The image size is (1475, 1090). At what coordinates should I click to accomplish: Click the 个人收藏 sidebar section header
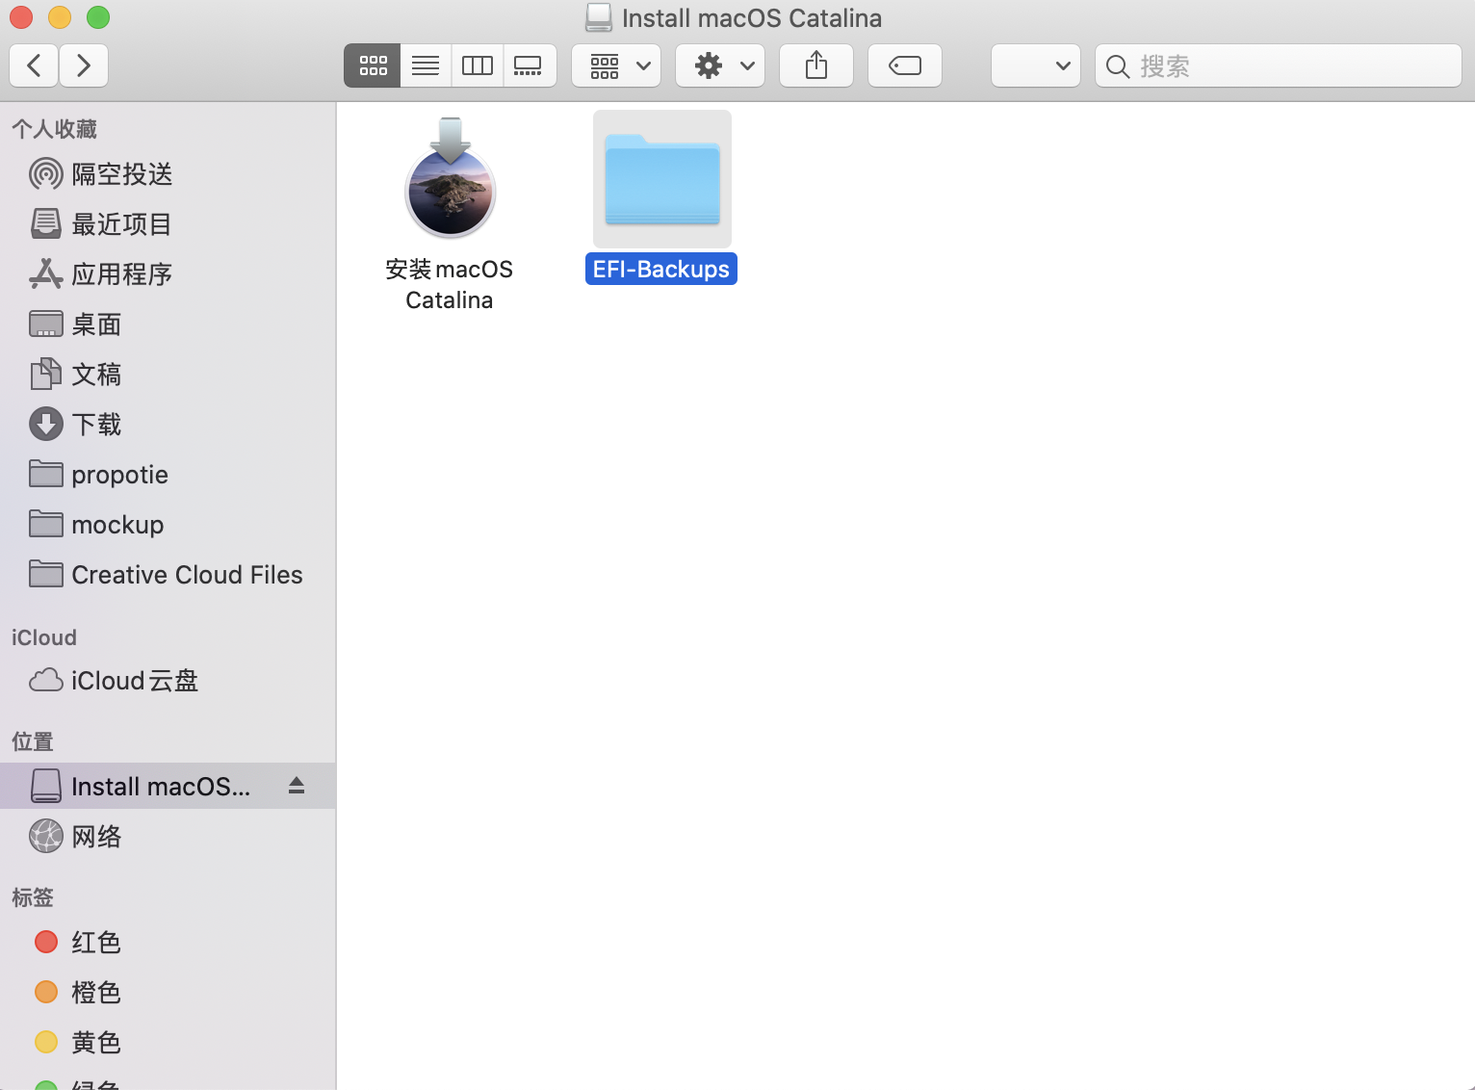(54, 129)
